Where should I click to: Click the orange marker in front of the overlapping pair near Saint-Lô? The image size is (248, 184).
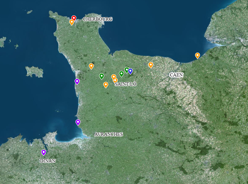(x=114, y=77)
